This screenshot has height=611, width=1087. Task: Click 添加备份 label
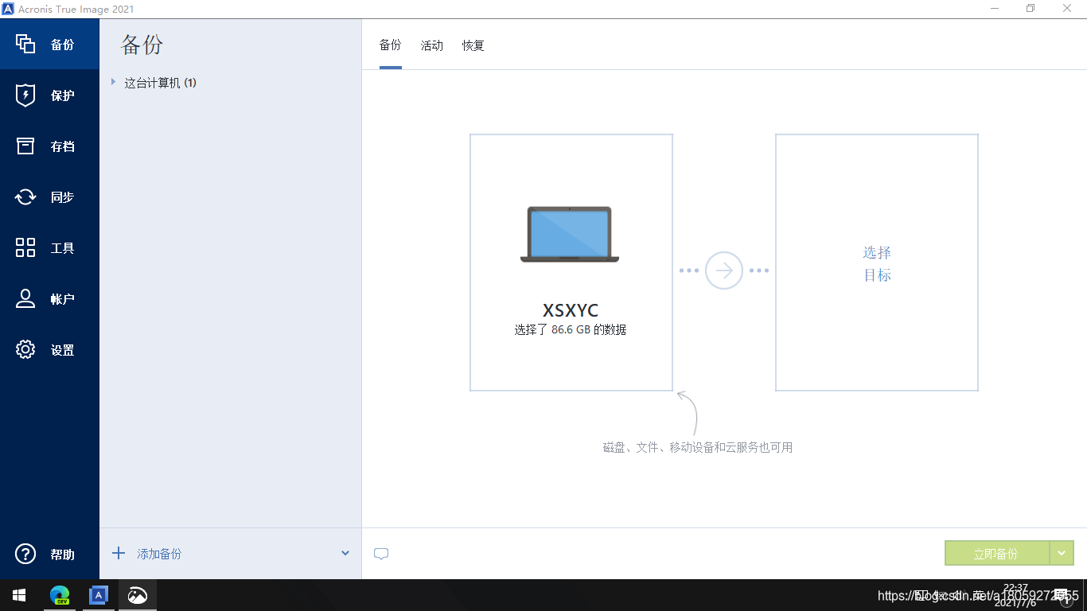coord(159,554)
